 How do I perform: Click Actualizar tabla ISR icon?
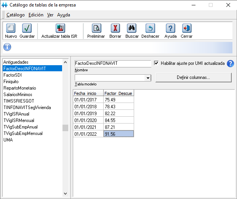[60, 28]
